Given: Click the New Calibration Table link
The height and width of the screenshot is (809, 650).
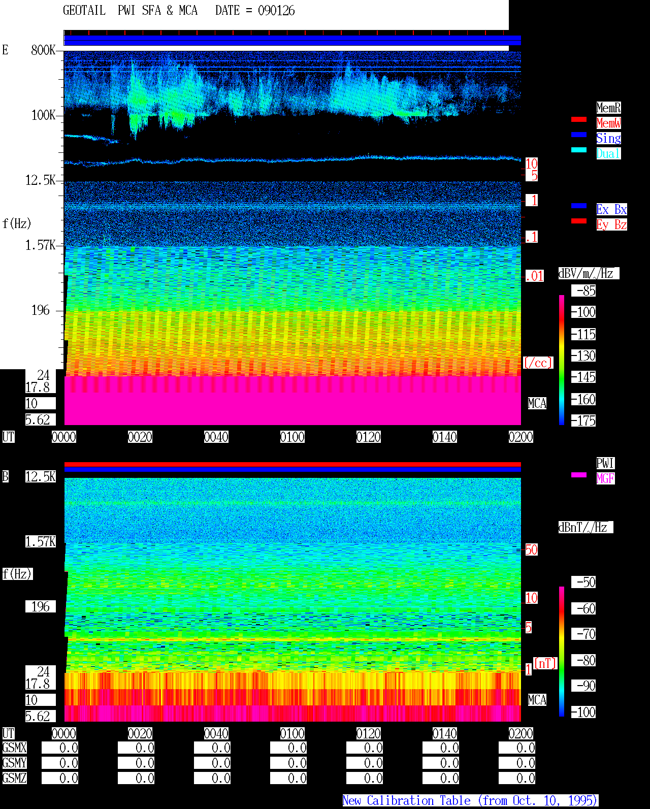Looking at the screenshot, I should (470, 800).
